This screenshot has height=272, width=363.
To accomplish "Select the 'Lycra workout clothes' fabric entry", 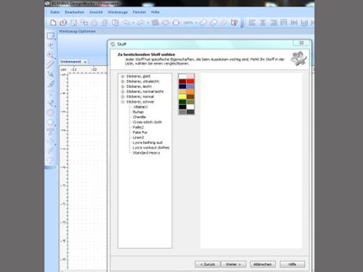I will coord(151,148).
